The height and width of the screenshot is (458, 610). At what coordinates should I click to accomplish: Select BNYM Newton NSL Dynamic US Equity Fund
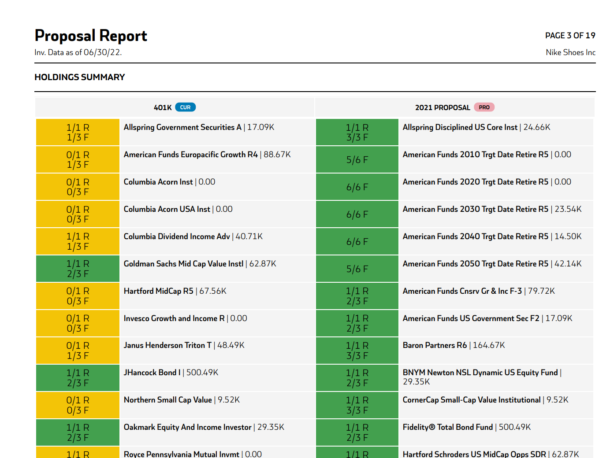[480, 373]
